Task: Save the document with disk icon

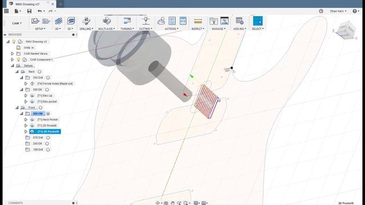Action: [29, 11]
